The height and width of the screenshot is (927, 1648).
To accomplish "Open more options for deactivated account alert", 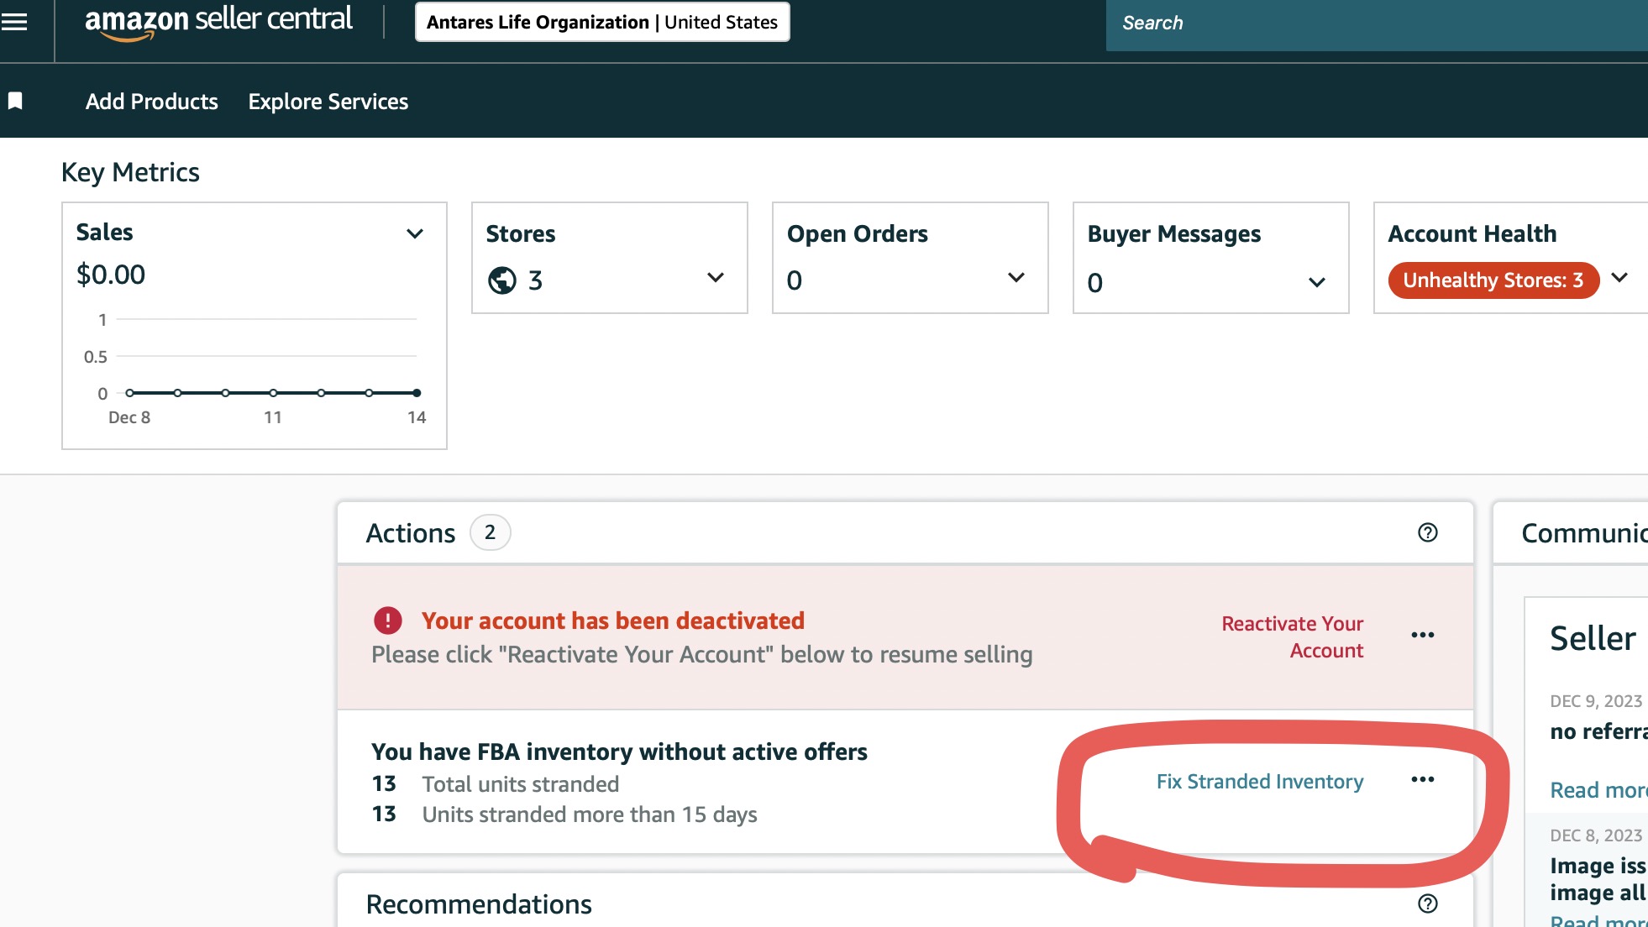I will pos(1423,635).
